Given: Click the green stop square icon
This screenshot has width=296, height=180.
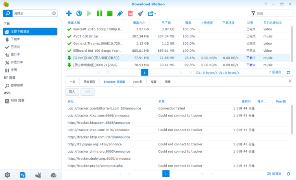Looking at the screenshot, I should click(110, 13).
